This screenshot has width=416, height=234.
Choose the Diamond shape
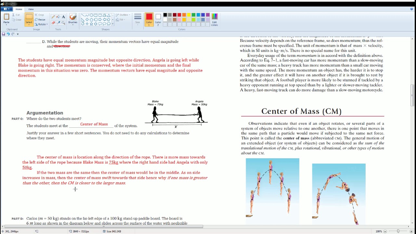pyautogui.click(x=87, y=19)
